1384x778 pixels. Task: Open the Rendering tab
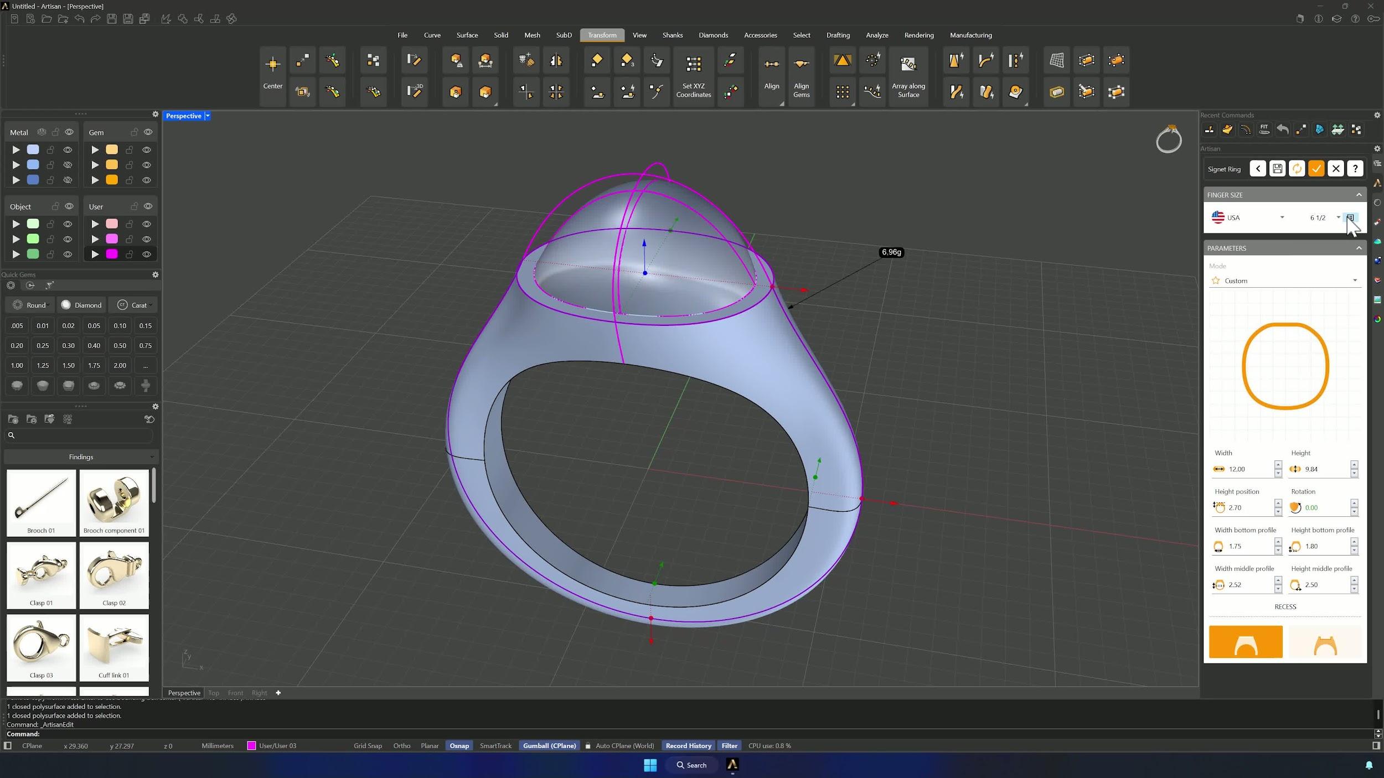[919, 35]
